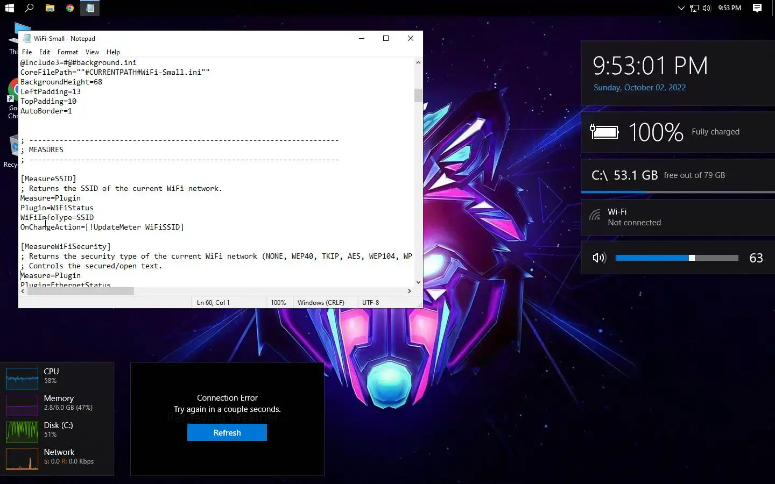
Task: Click the volume level 63 value
Action: (x=756, y=258)
